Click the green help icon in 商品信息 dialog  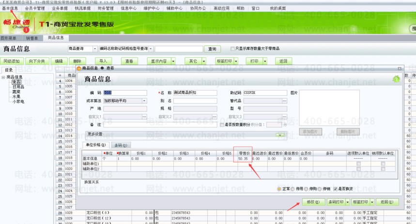pos(396,79)
